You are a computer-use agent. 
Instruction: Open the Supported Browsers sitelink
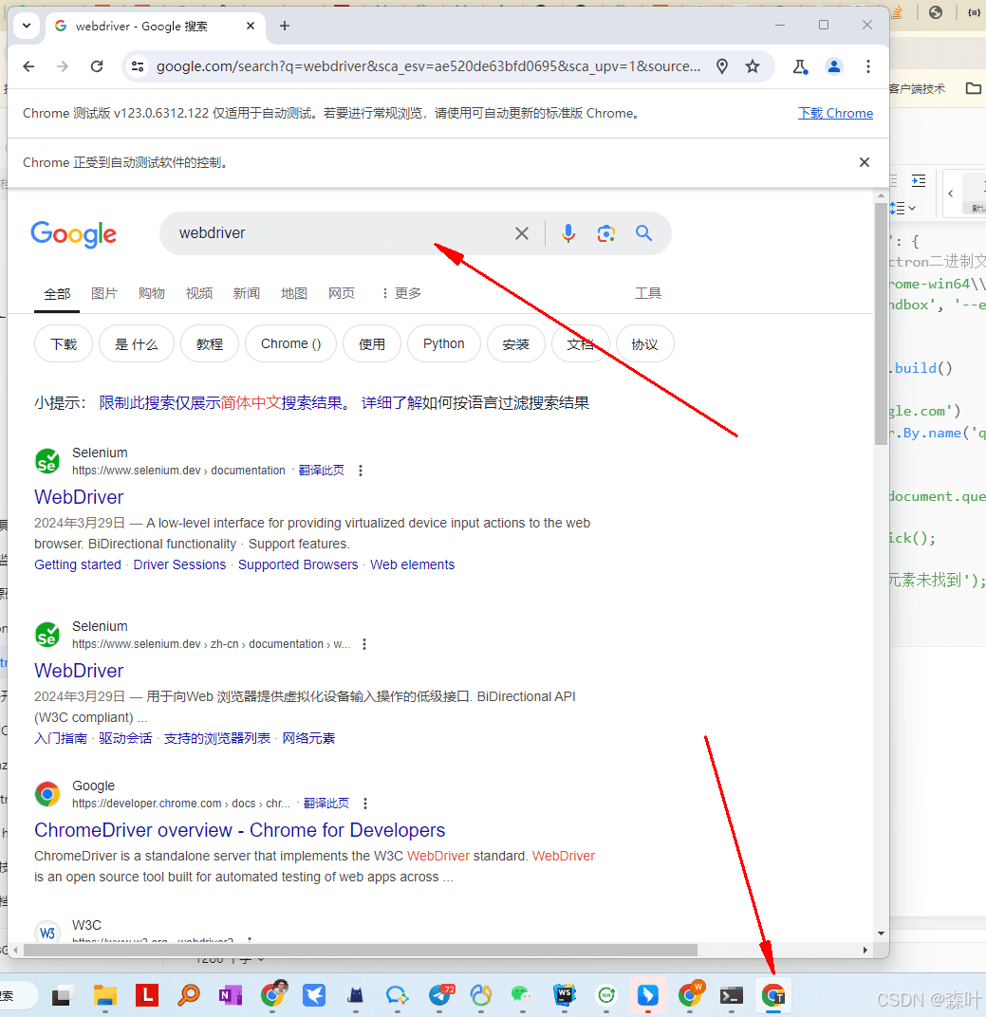click(x=298, y=564)
